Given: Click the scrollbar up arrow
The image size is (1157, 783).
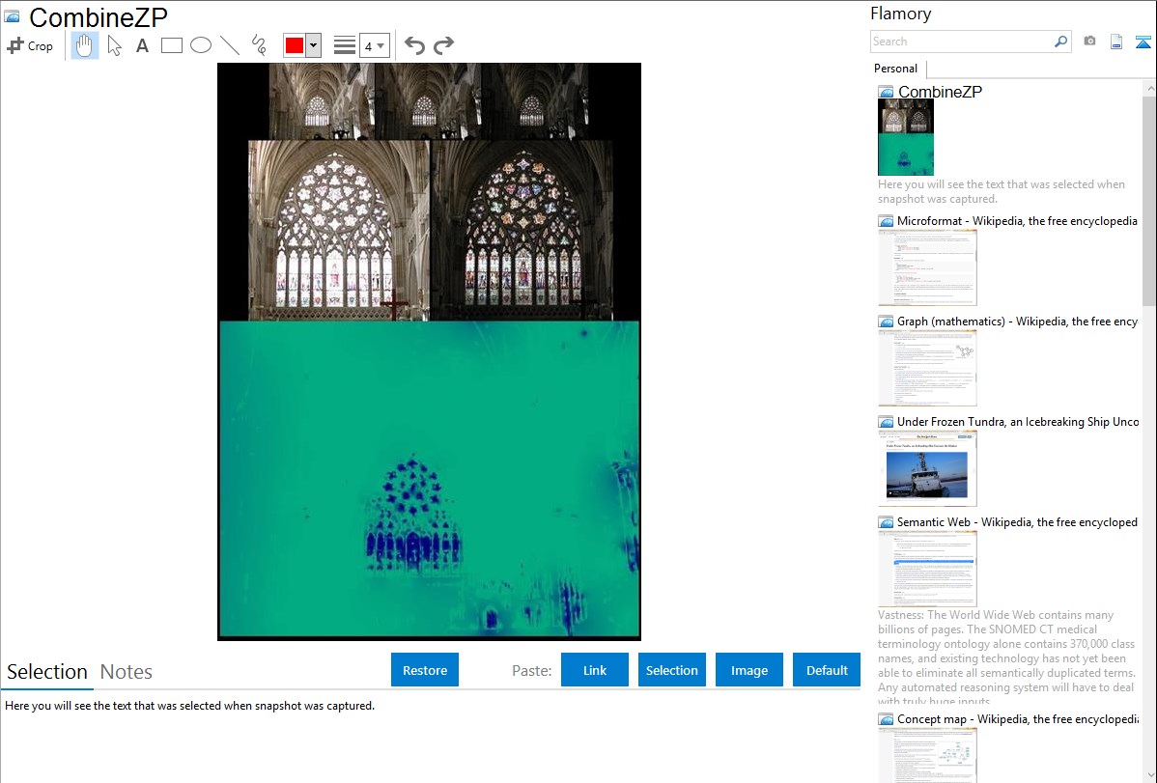Looking at the screenshot, I should click(x=1149, y=88).
